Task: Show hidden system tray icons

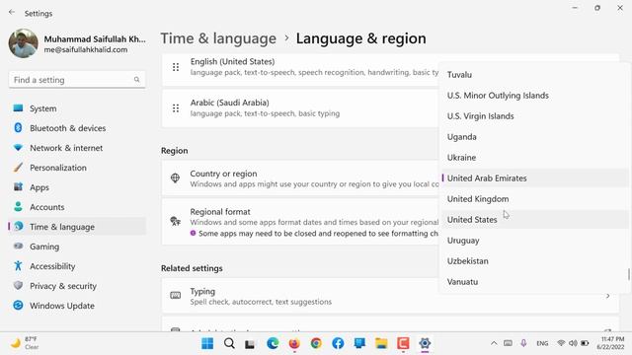Action: pos(494,343)
